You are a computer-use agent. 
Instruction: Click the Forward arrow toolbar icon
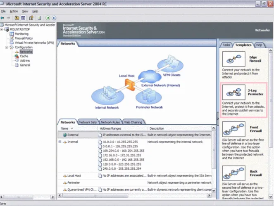pos(8,18)
